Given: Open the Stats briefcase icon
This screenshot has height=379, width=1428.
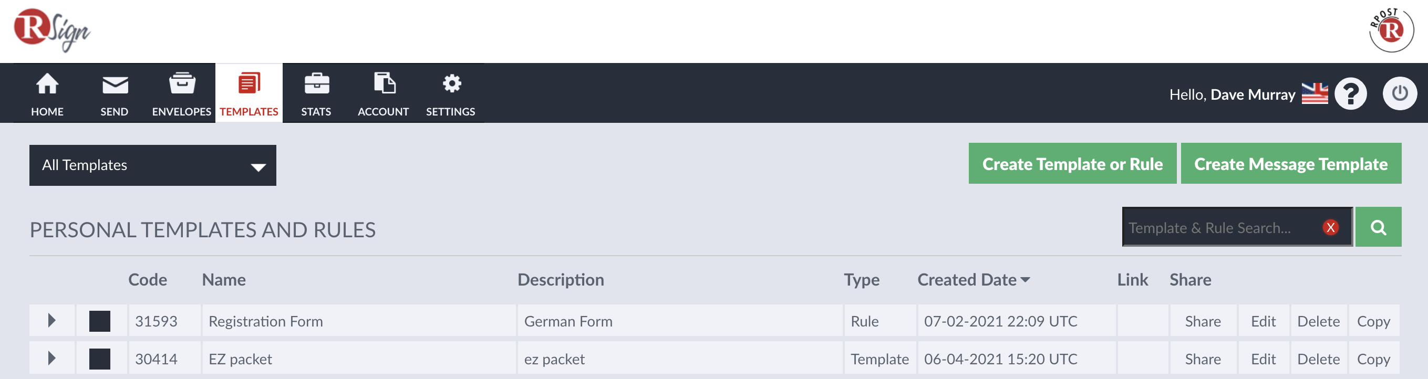Looking at the screenshot, I should point(316,83).
